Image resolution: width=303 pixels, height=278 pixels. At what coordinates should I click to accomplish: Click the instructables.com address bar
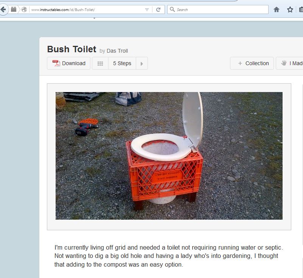(87, 9)
